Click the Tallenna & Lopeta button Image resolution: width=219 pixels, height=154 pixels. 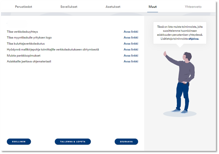pyautogui.click(x=73, y=142)
